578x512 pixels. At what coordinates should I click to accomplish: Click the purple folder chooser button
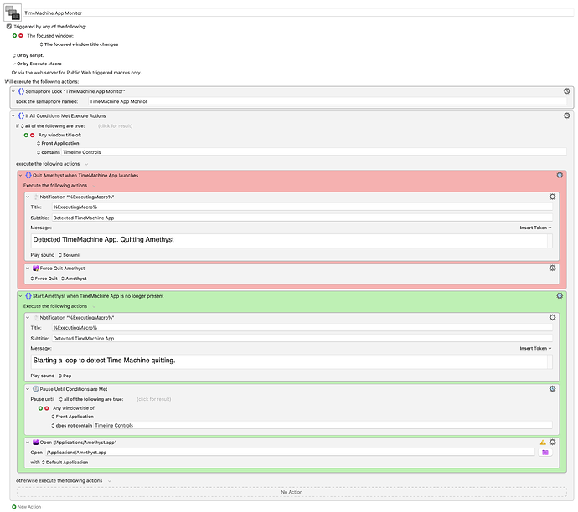coord(544,453)
